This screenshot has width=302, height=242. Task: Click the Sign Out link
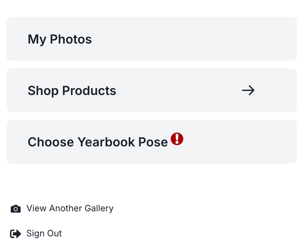tap(44, 234)
